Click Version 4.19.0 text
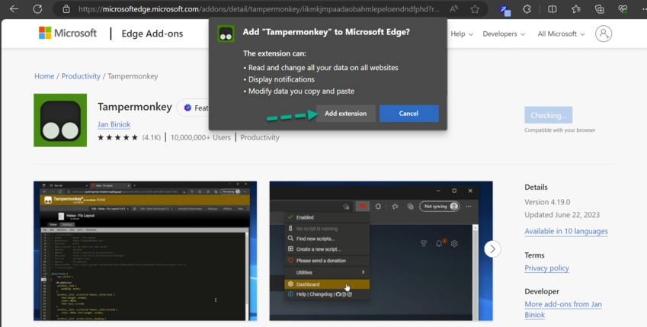The image size is (647, 327). pos(547,202)
